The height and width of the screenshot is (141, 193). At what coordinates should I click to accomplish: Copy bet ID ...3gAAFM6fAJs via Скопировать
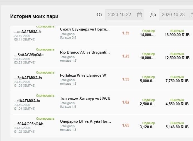pos(45,72)
